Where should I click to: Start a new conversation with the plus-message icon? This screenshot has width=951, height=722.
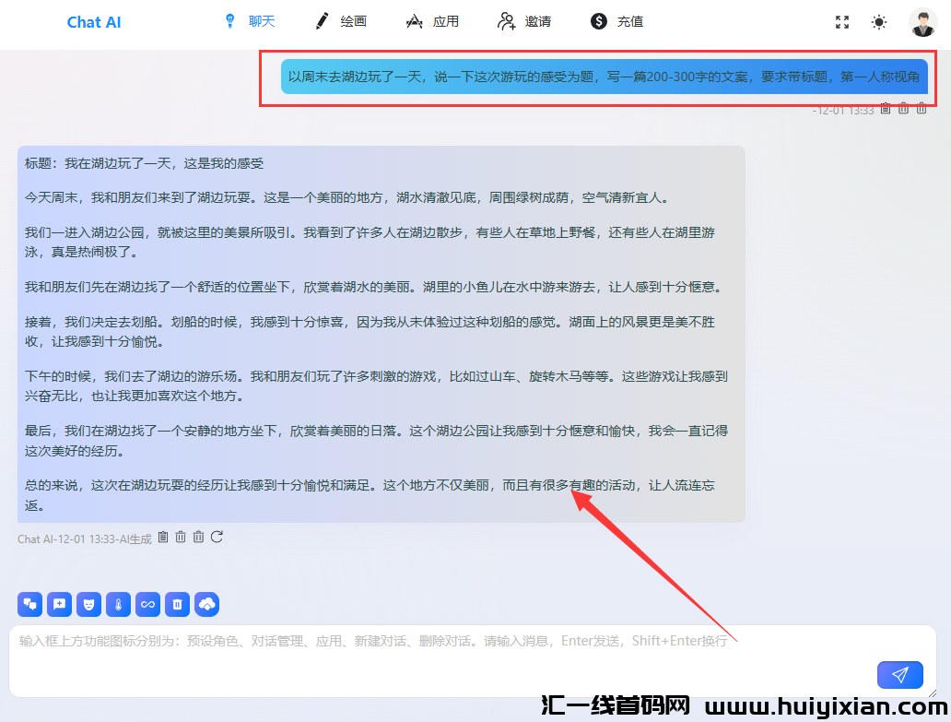(59, 604)
